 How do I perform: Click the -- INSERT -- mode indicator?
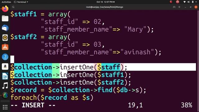[33, 105]
